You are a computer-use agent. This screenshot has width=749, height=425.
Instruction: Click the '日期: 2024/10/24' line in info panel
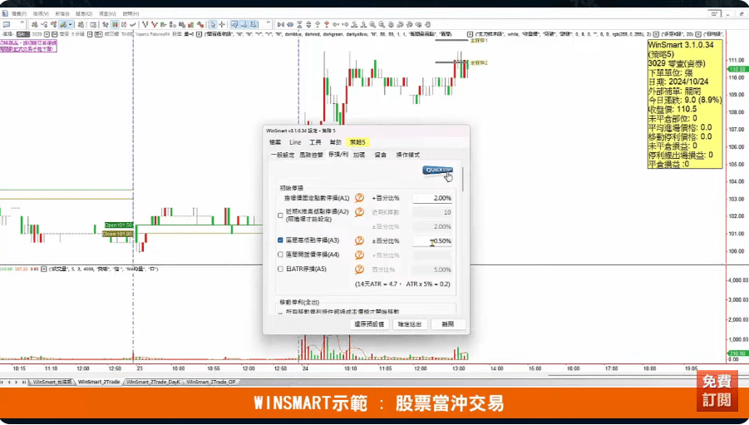[678, 82]
